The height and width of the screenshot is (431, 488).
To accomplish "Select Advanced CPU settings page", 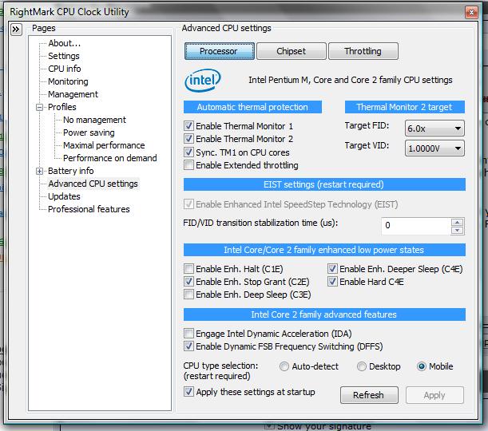I will click(93, 184).
